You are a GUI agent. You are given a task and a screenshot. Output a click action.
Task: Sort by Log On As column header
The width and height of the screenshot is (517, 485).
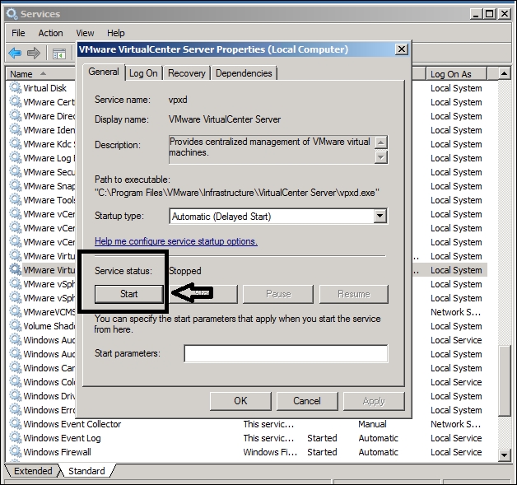coord(456,74)
